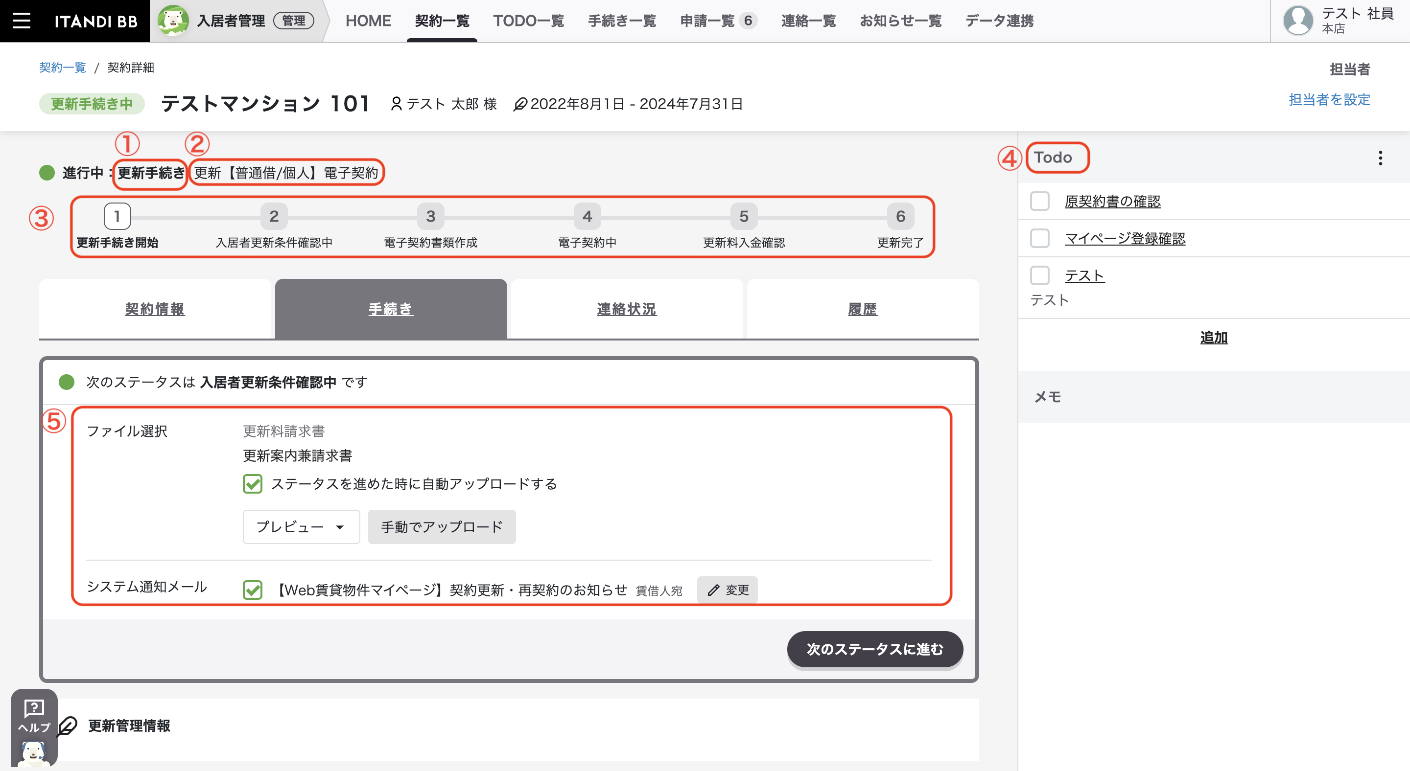Click the person icon beside テスト 太郎 様
The width and height of the screenshot is (1410, 771).
point(396,103)
